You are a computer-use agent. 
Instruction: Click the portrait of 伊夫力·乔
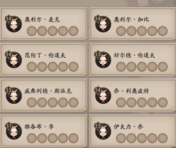pos(103,131)
